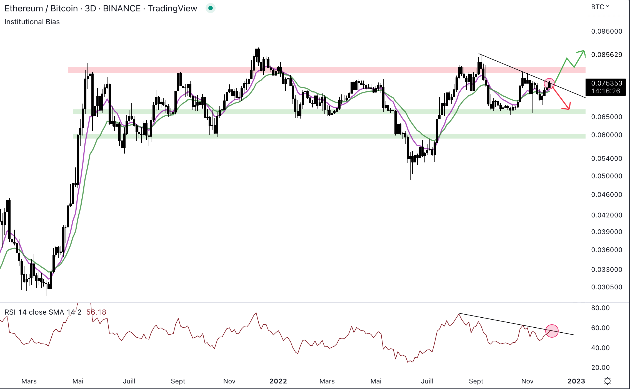This screenshot has width=630, height=389.
Task: Open chart settings gear icon
Action: coord(607,381)
